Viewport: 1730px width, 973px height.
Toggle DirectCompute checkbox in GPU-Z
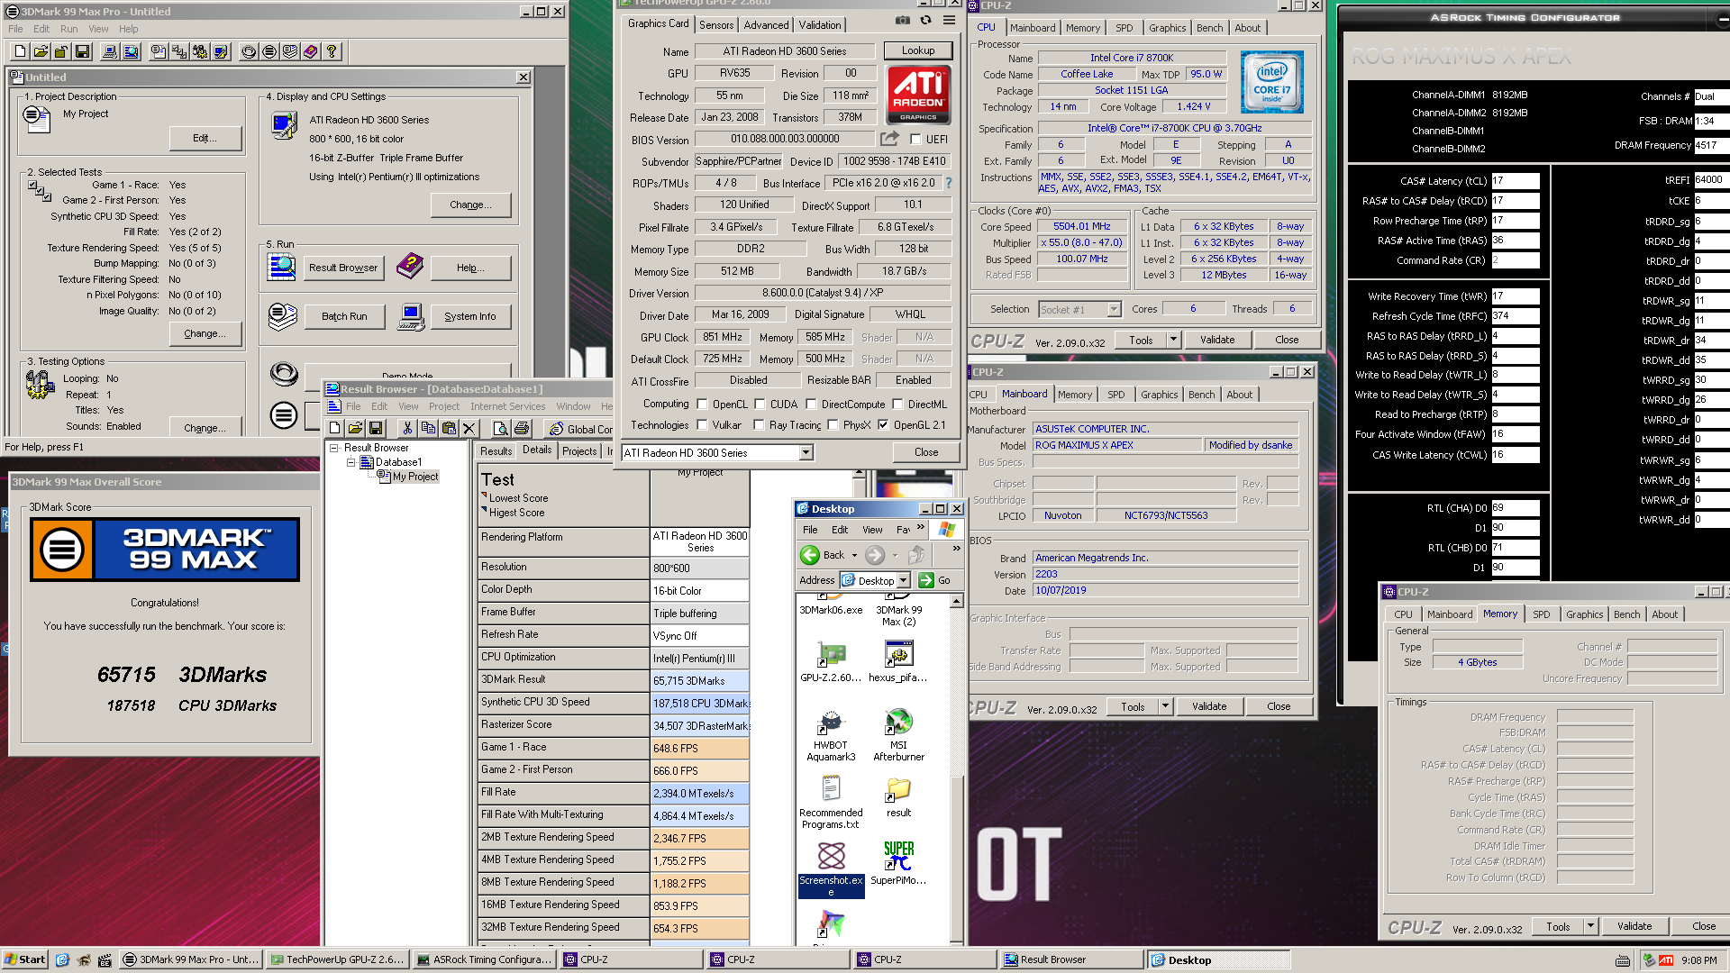811,405
